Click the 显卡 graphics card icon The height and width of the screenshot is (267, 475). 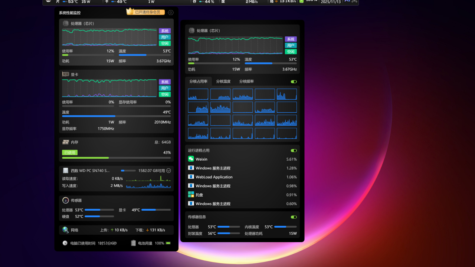65,75
